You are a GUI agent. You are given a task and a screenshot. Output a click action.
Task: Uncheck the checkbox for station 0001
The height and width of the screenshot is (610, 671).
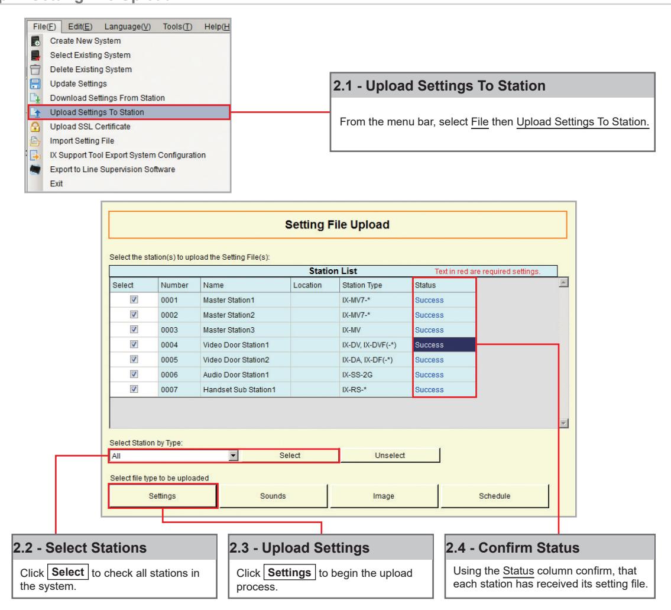point(134,299)
